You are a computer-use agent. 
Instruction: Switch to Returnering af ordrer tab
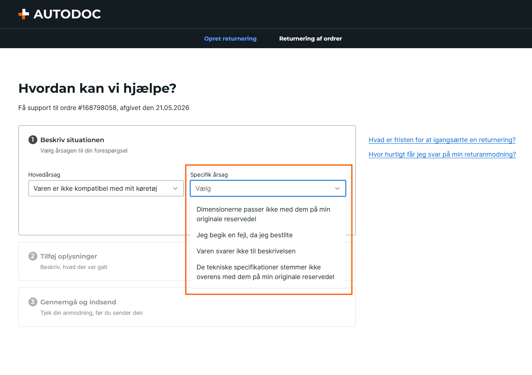click(311, 39)
